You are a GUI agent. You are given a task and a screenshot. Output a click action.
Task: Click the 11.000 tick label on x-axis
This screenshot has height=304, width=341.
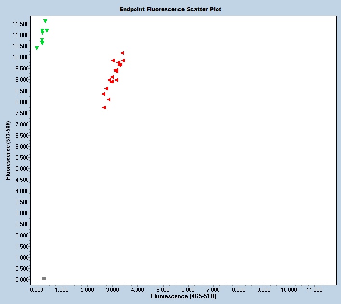coord(314,290)
